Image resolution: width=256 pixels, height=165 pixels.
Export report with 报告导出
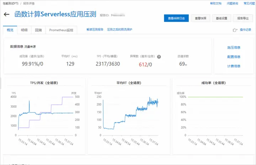(x=243, y=18)
